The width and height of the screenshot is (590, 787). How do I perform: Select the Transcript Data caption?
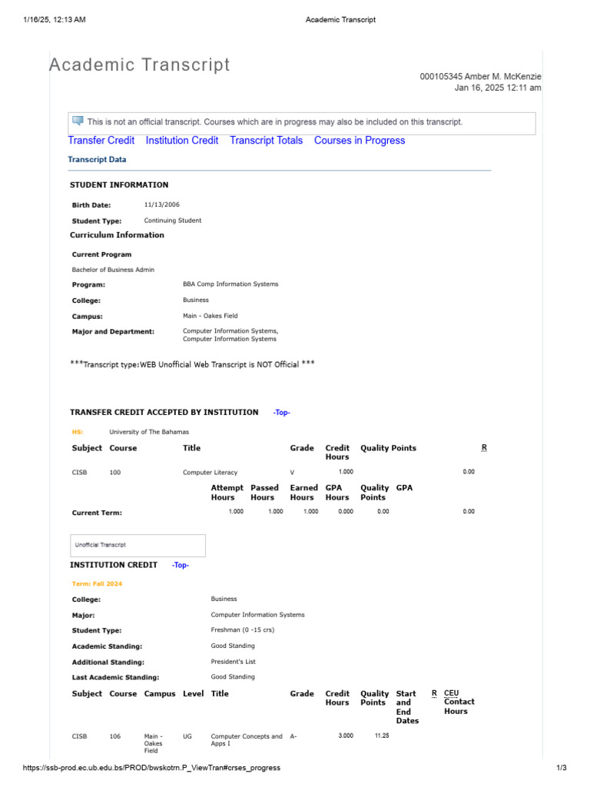[97, 160]
